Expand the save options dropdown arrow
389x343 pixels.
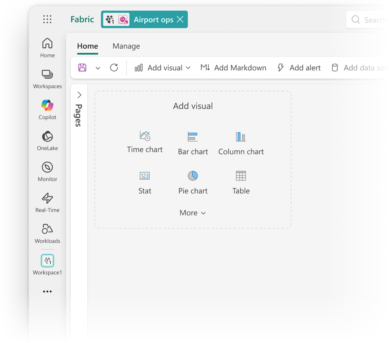tap(98, 68)
